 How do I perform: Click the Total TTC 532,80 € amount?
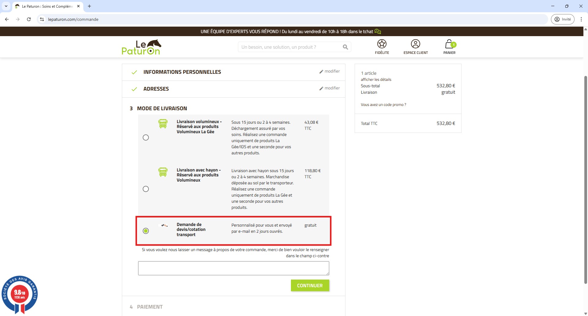446,123
